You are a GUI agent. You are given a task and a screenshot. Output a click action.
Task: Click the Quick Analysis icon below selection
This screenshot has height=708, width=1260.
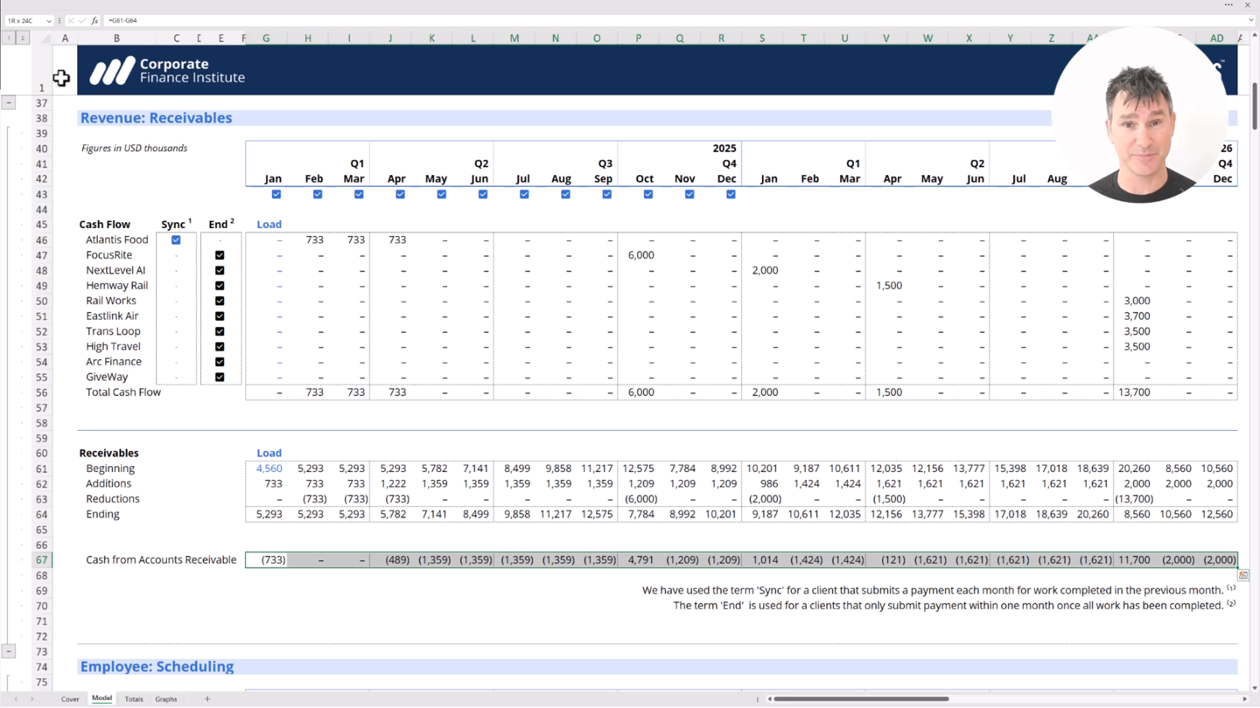pos(1242,575)
